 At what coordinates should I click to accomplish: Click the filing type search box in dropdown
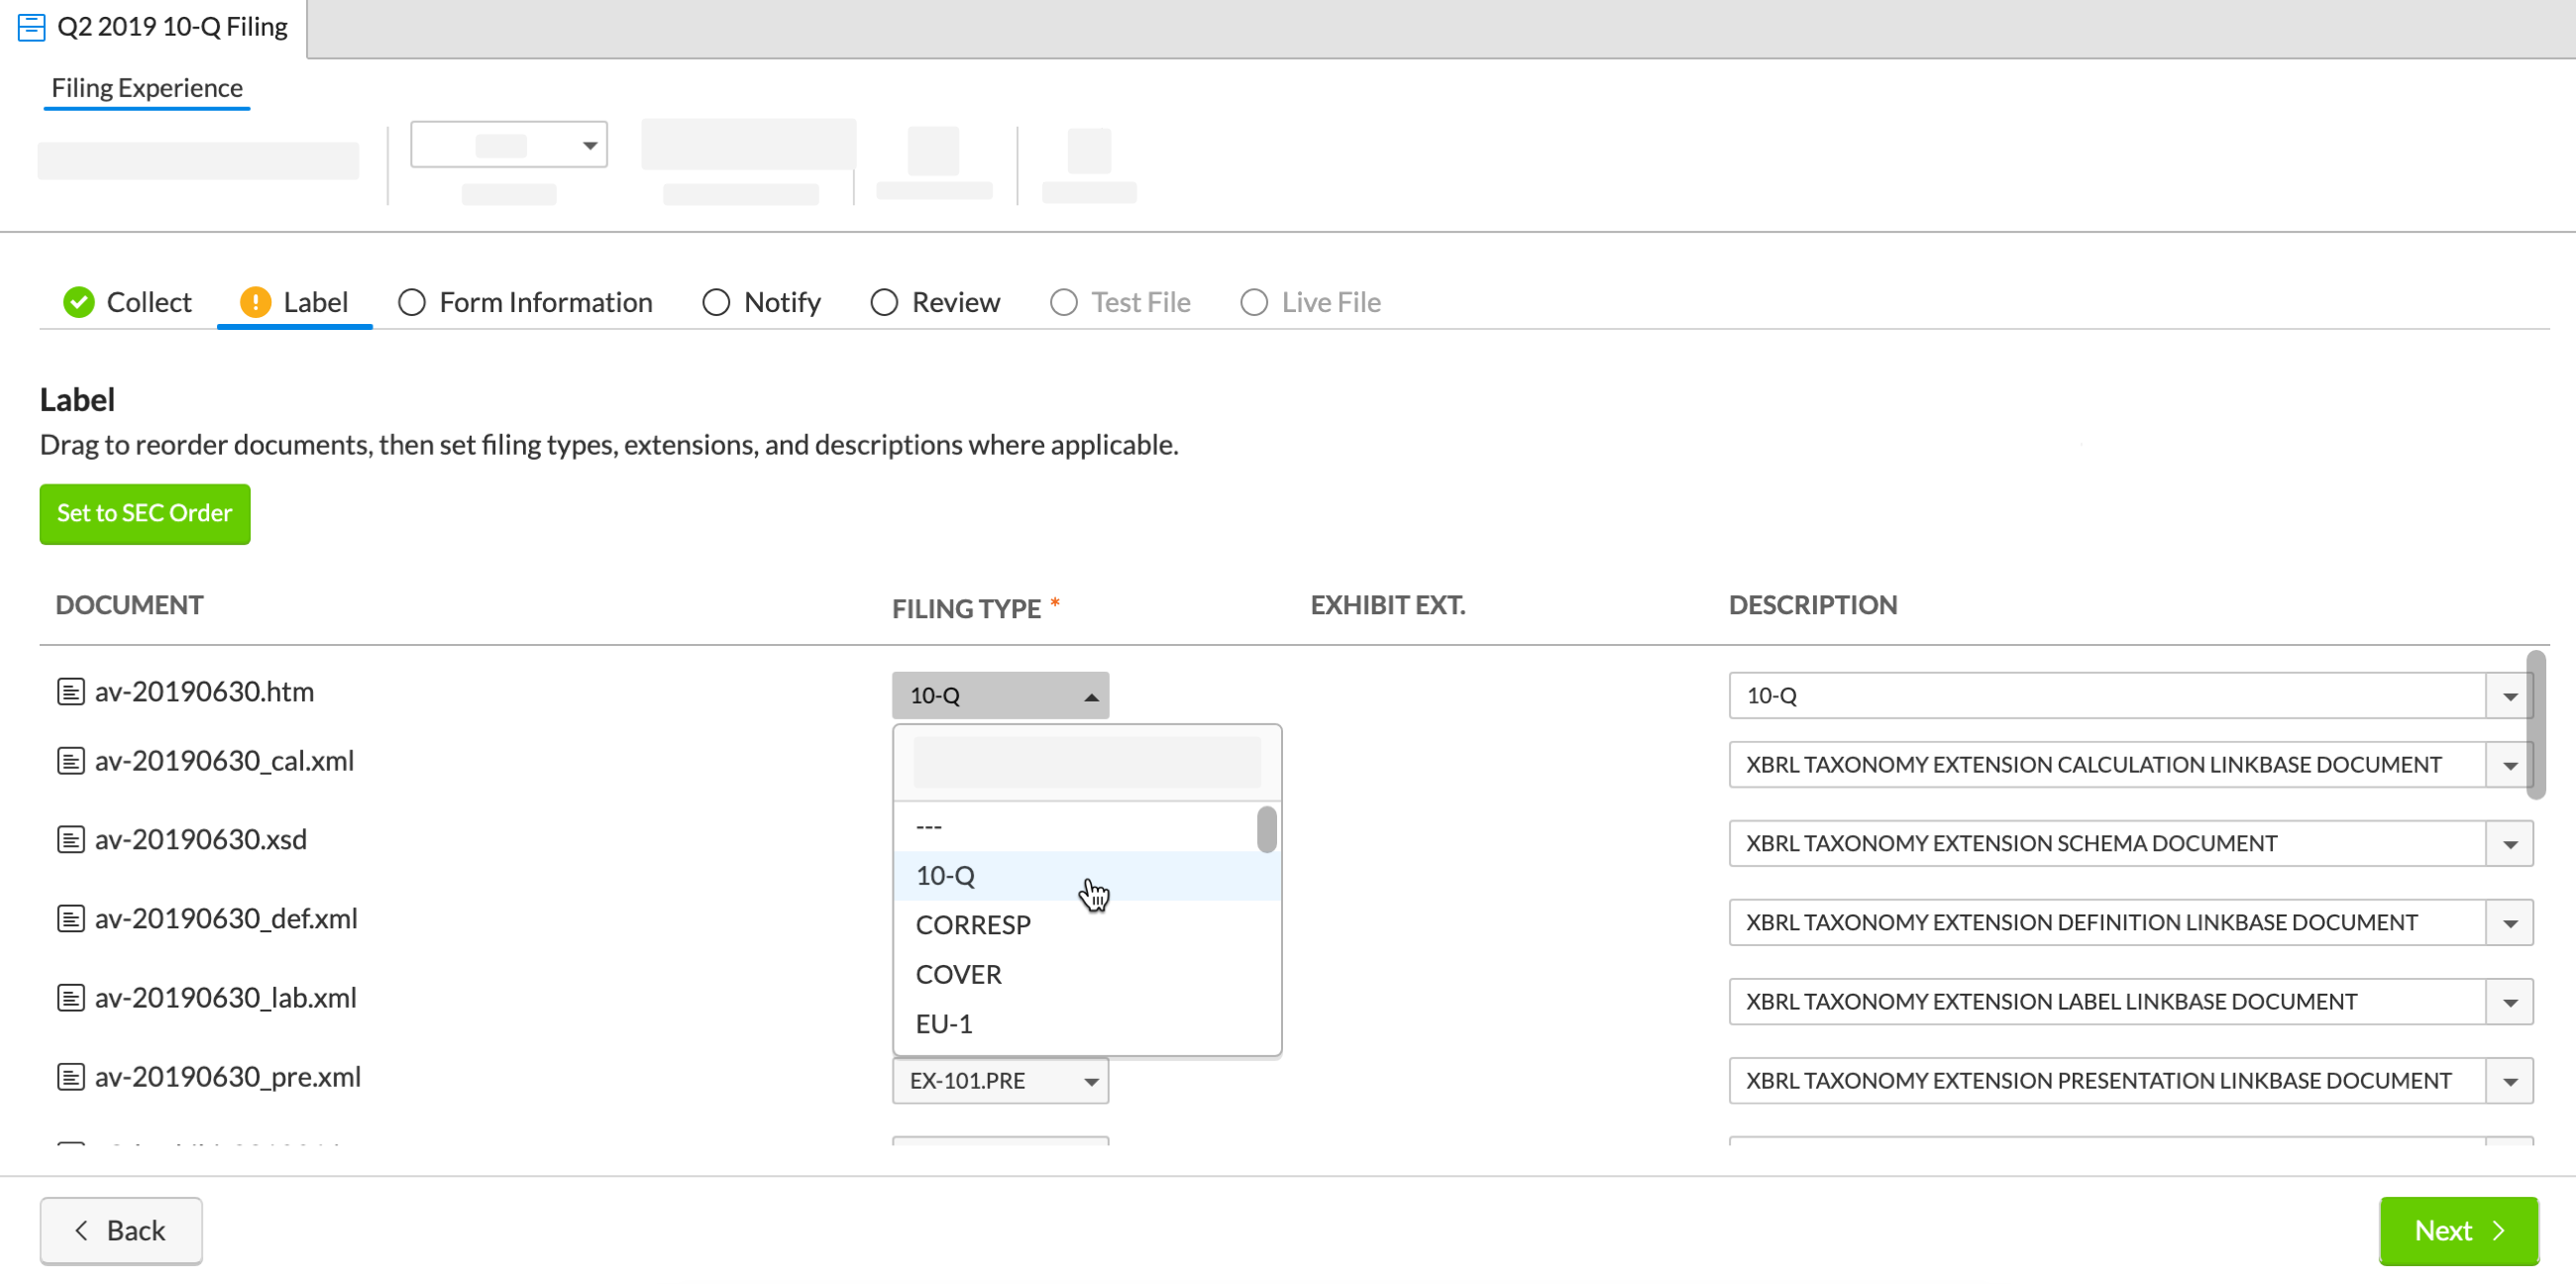(x=1086, y=762)
